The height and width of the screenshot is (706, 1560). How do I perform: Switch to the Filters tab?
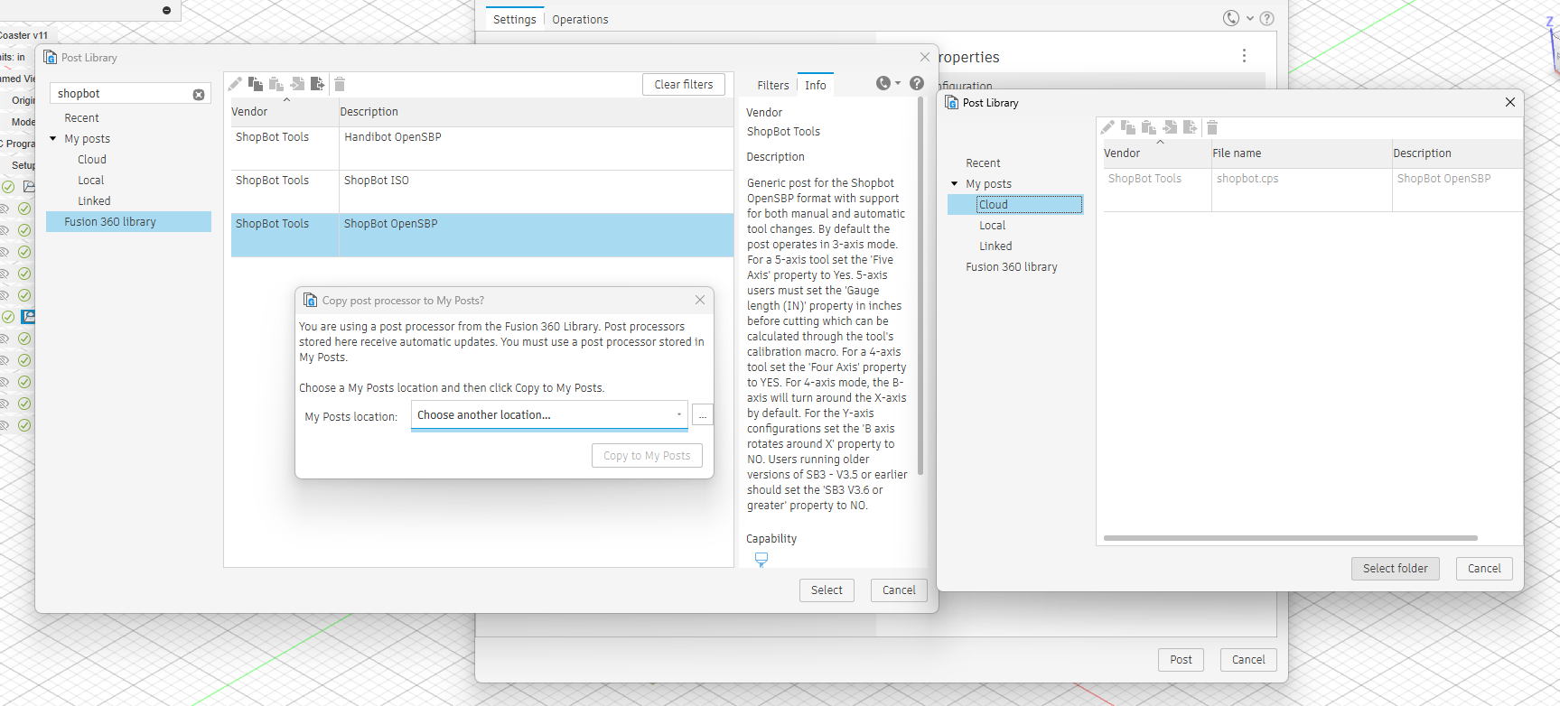point(772,85)
